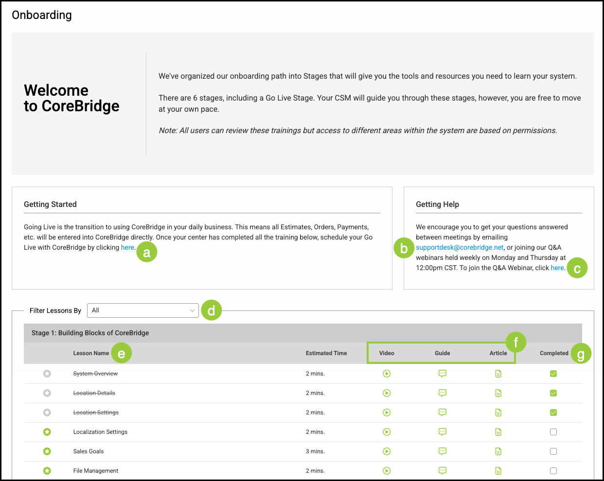The height and width of the screenshot is (481, 604).
Task: Click the Lesson Name column header
Action: pyautogui.click(x=91, y=353)
